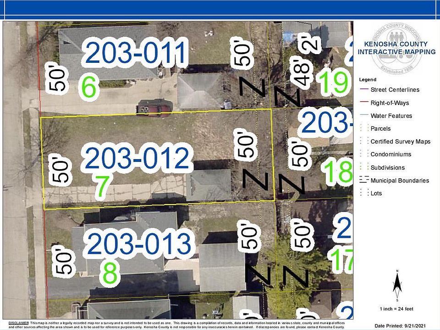
Task: Click the cut-off 203- label above lot 18
Action: coord(326,123)
